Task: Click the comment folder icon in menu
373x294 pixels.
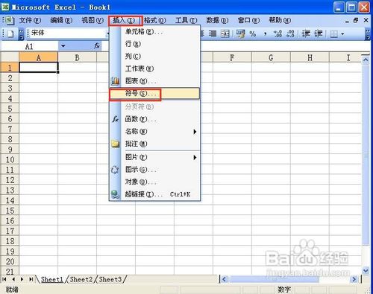Action: (x=115, y=144)
